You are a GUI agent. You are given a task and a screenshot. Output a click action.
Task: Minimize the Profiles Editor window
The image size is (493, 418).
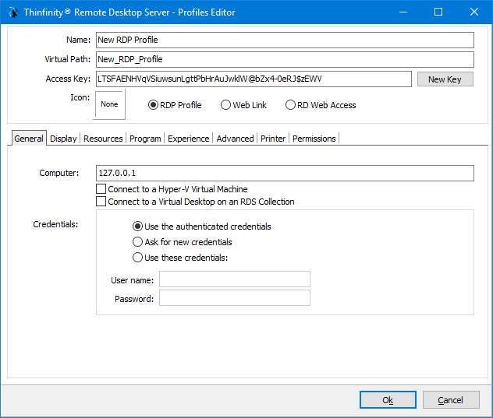pos(403,12)
